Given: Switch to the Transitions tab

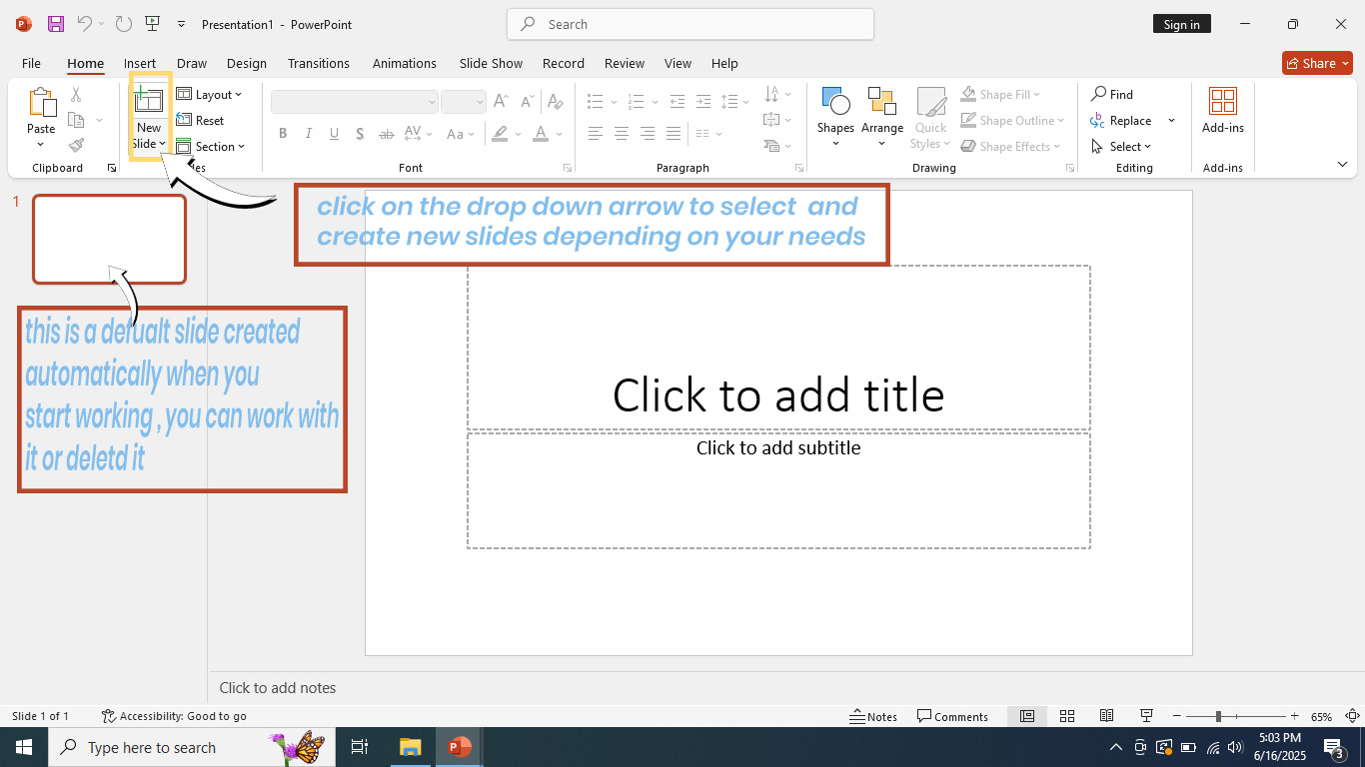Looking at the screenshot, I should coord(318,63).
